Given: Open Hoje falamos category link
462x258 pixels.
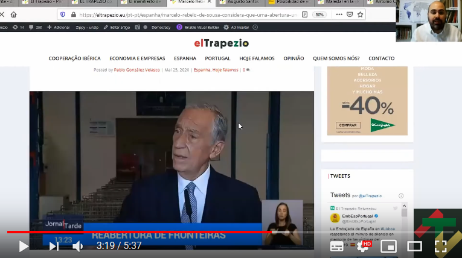Looking at the screenshot, I should click(x=225, y=70).
